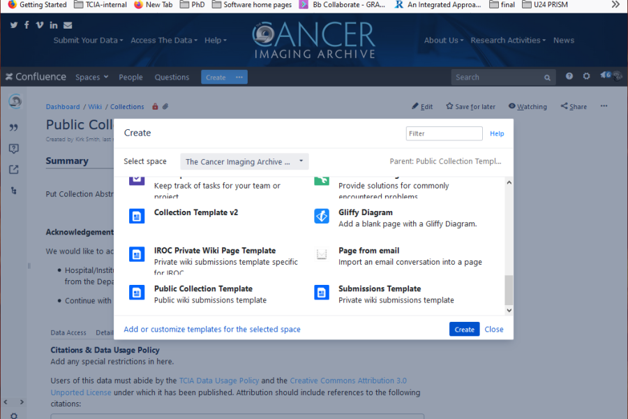
Task: Click the space logo in the sidebar
Action: (x=15, y=101)
